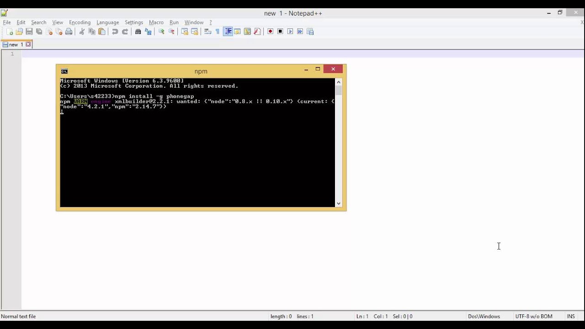This screenshot has height=329, width=585.
Task: Stop macro recording
Action: click(281, 32)
